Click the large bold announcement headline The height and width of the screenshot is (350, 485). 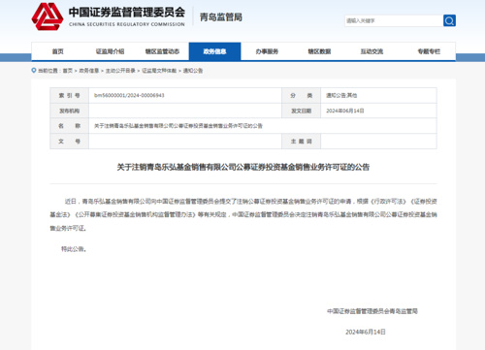click(243, 167)
